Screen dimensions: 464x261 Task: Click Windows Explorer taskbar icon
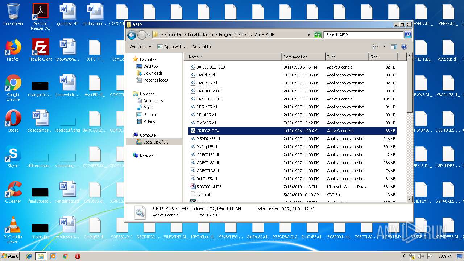(x=41, y=256)
